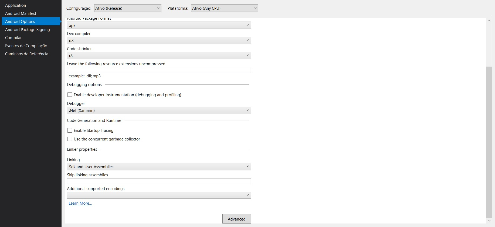The height and width of the screenshot is (227, 495).
Task: Toggle concurrent garbage collector checkbox
Action: pyautogui.click(x=70, y=139)
